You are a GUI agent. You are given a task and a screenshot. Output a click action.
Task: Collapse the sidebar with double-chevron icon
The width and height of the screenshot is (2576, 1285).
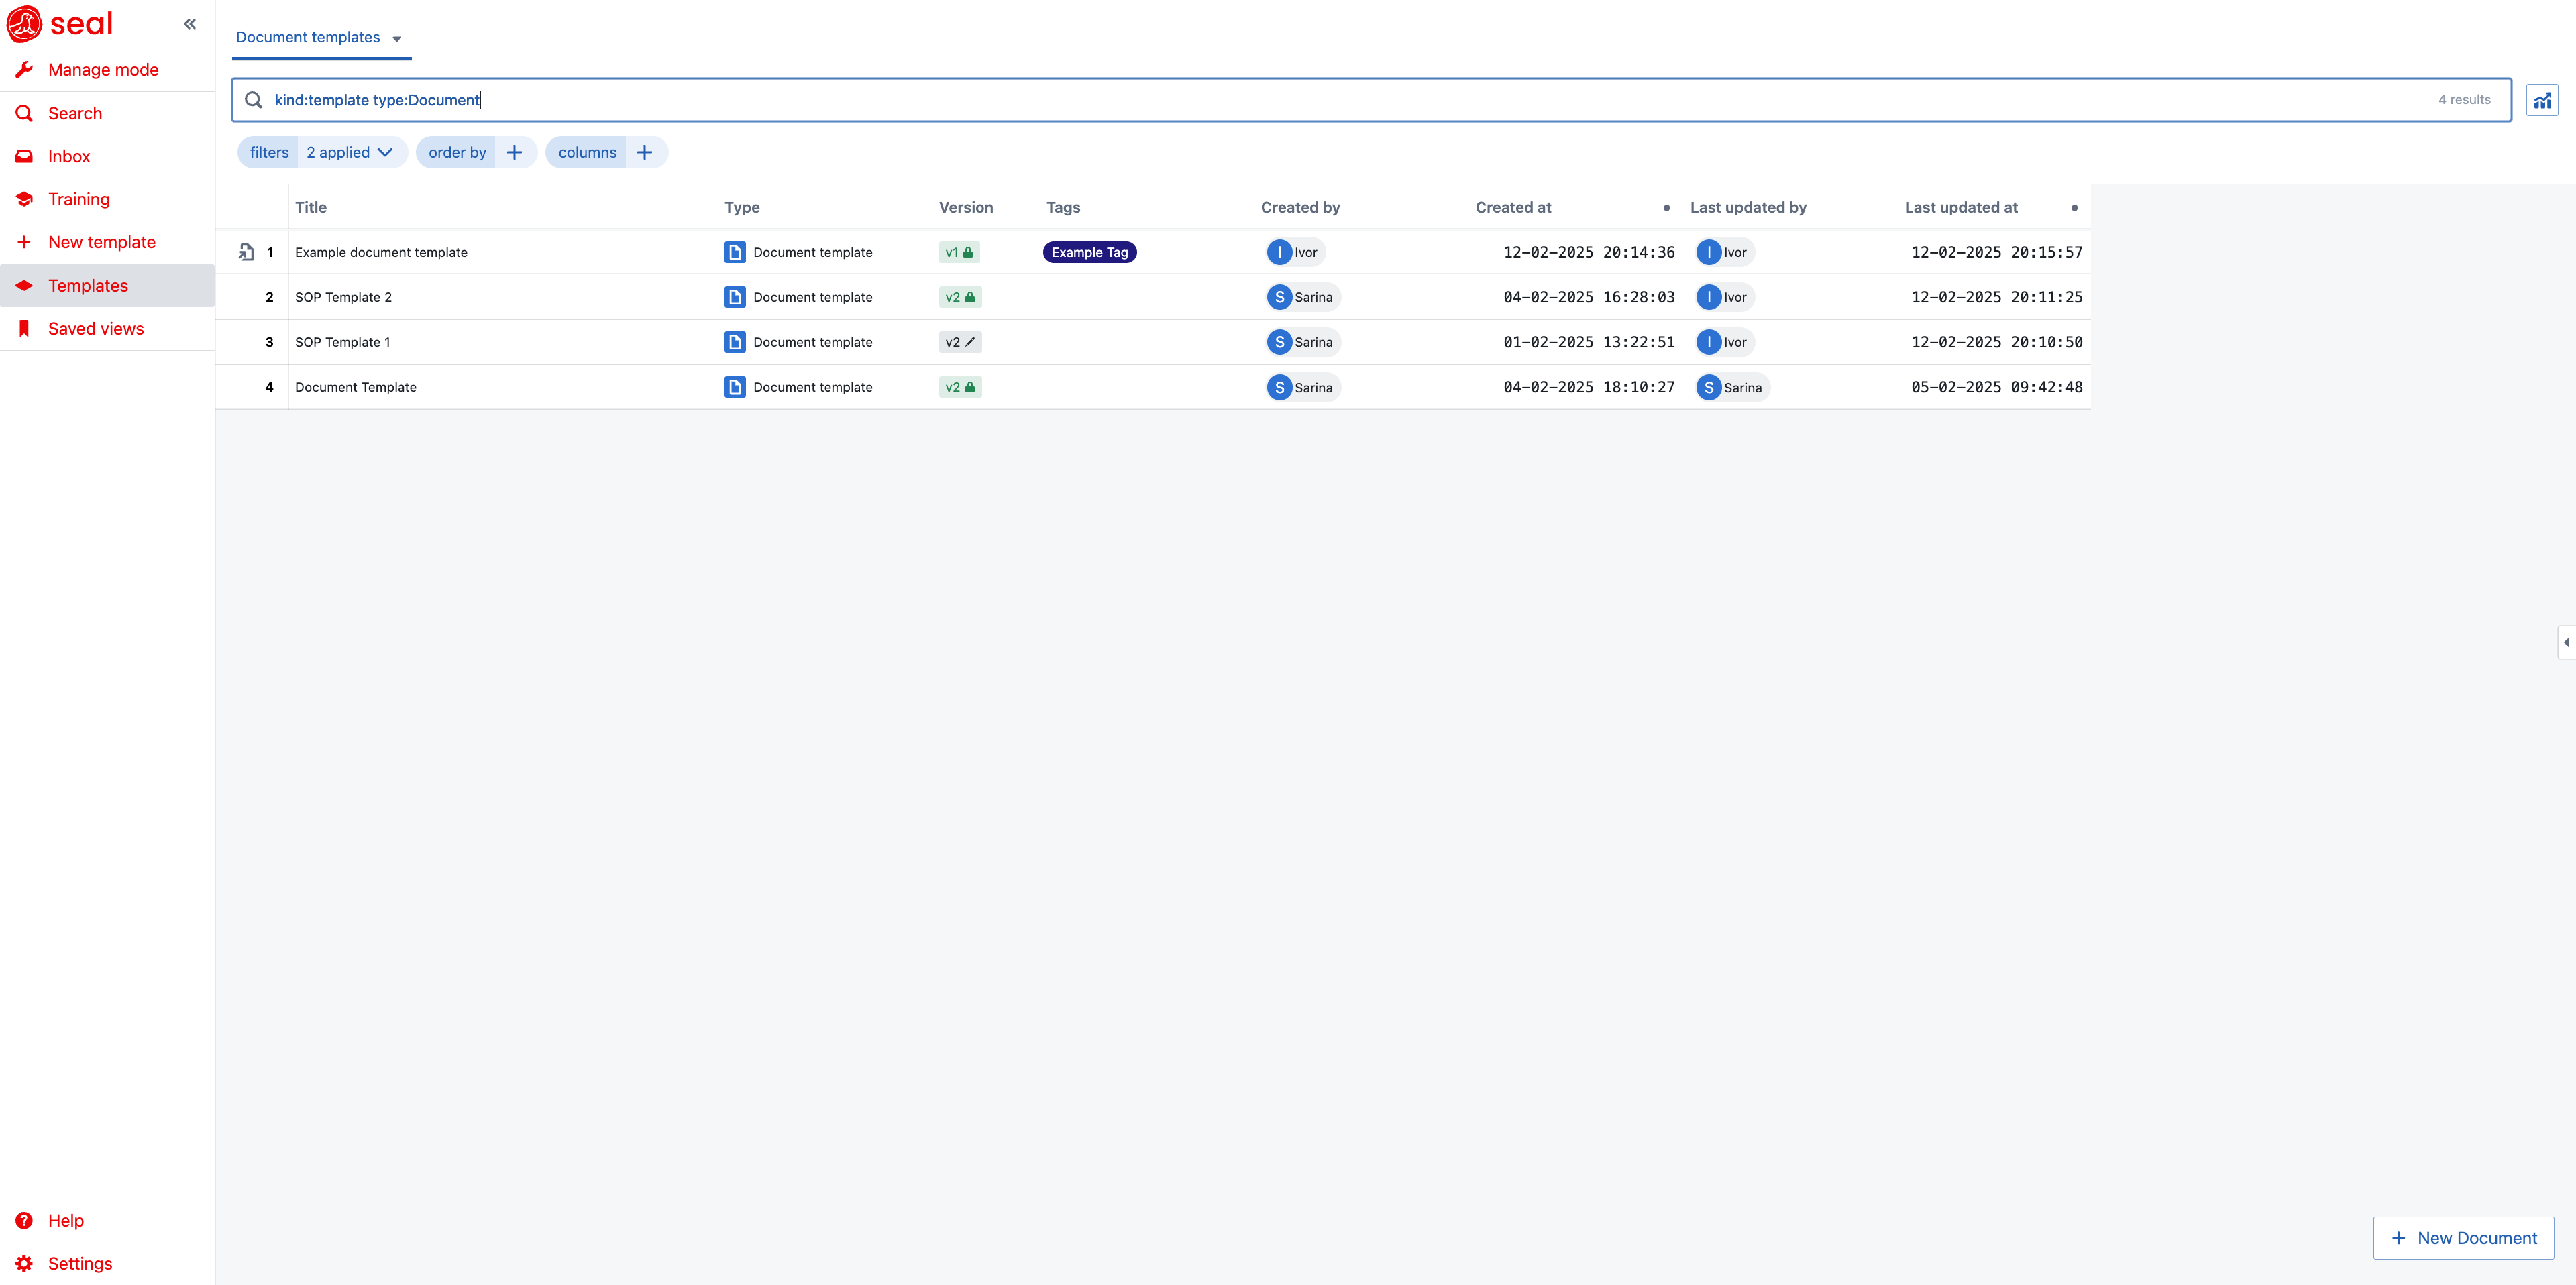(x=190, y=24)
